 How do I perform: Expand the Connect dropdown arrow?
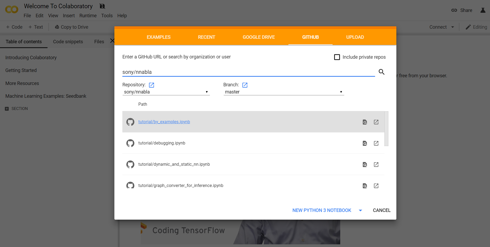pos(453,27)
